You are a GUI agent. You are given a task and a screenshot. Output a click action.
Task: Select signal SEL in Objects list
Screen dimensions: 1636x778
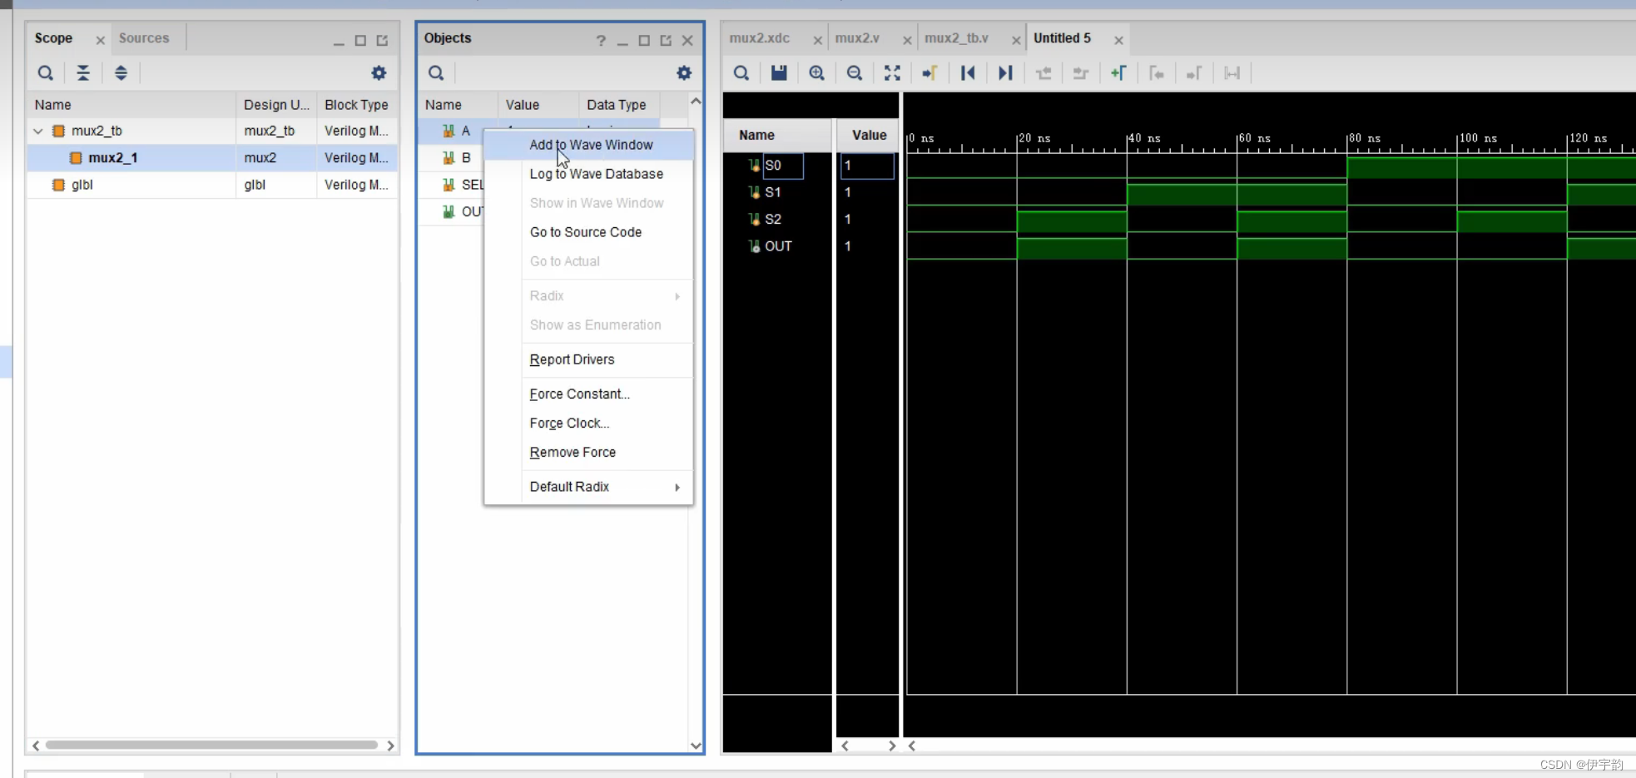click(472, 185)
